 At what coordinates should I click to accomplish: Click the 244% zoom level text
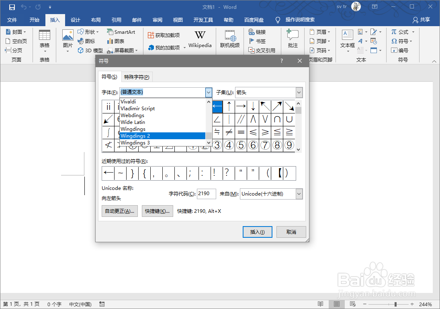[x=426, y=304]
